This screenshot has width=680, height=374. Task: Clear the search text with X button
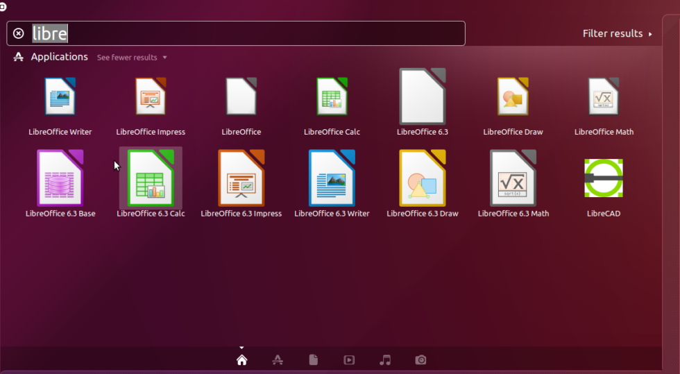coord(19,33)
